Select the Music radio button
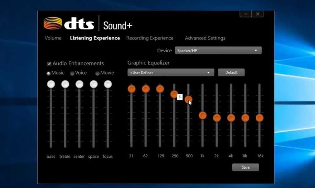The height and width of the screenshot is (188, 315). click(48, 73)
